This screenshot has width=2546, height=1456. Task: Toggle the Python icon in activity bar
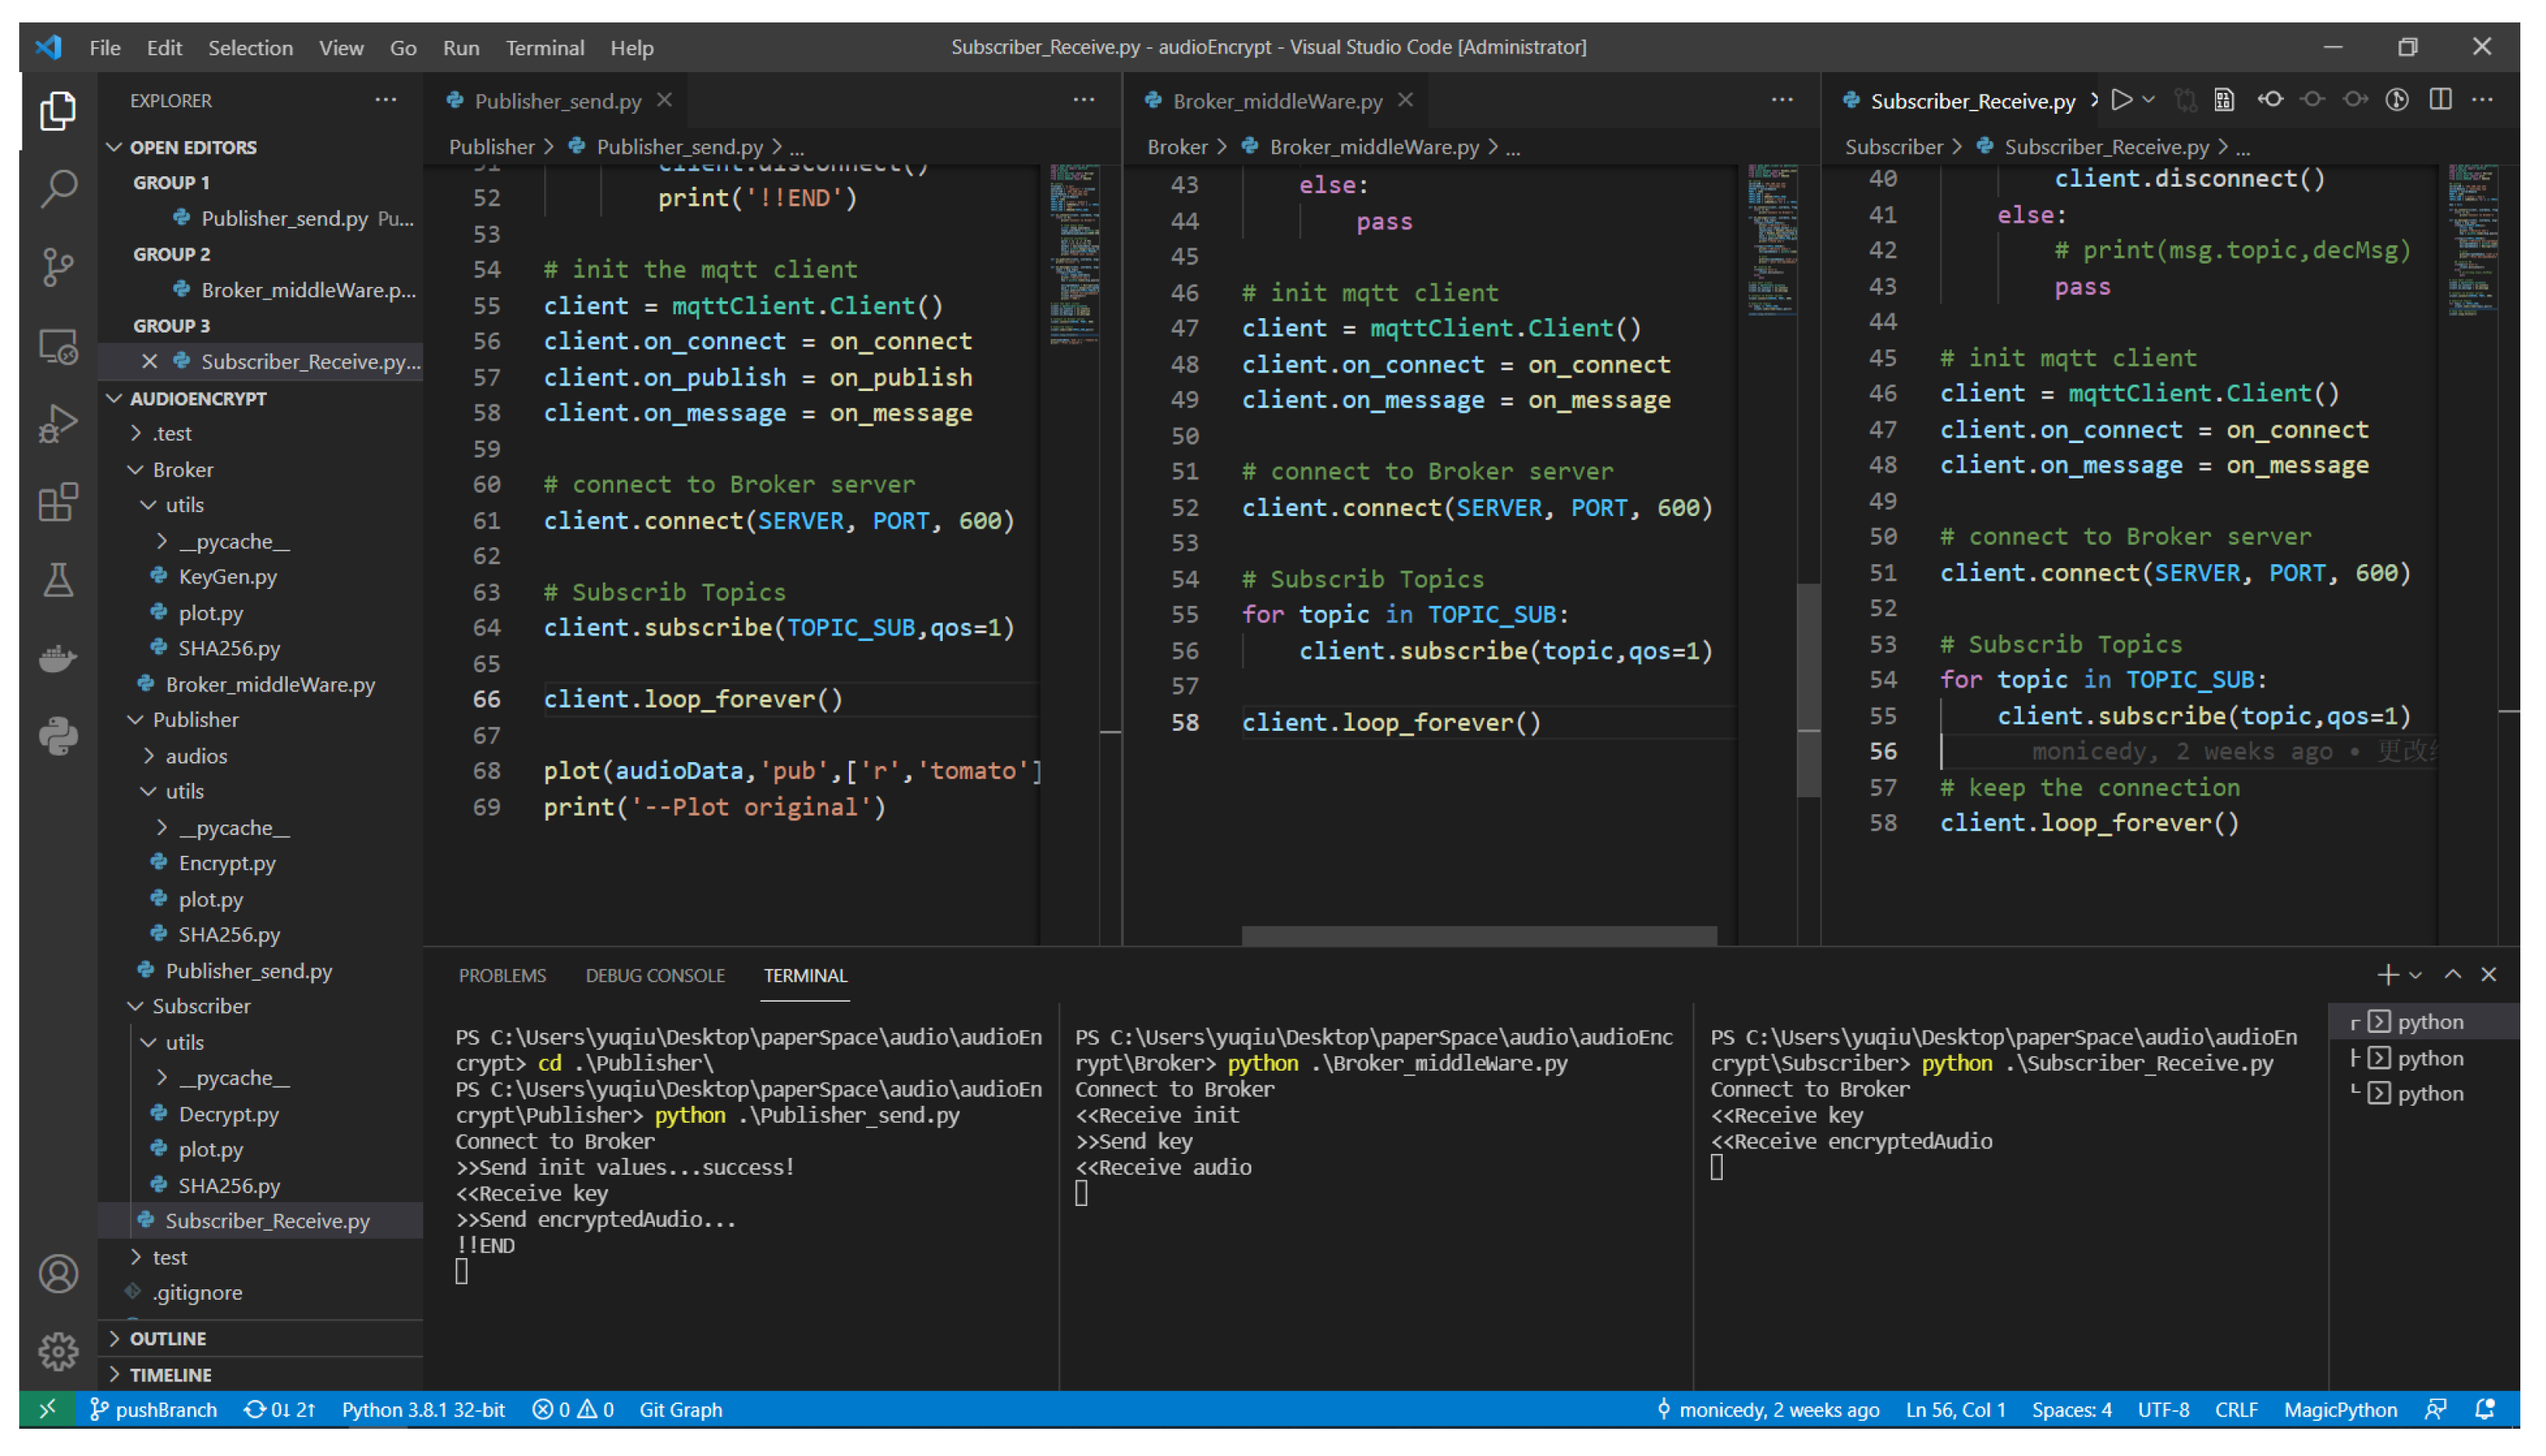click(58, 737)
